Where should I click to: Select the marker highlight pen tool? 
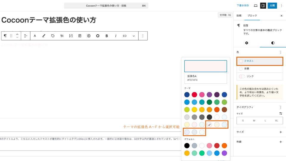tap(43, 36)
